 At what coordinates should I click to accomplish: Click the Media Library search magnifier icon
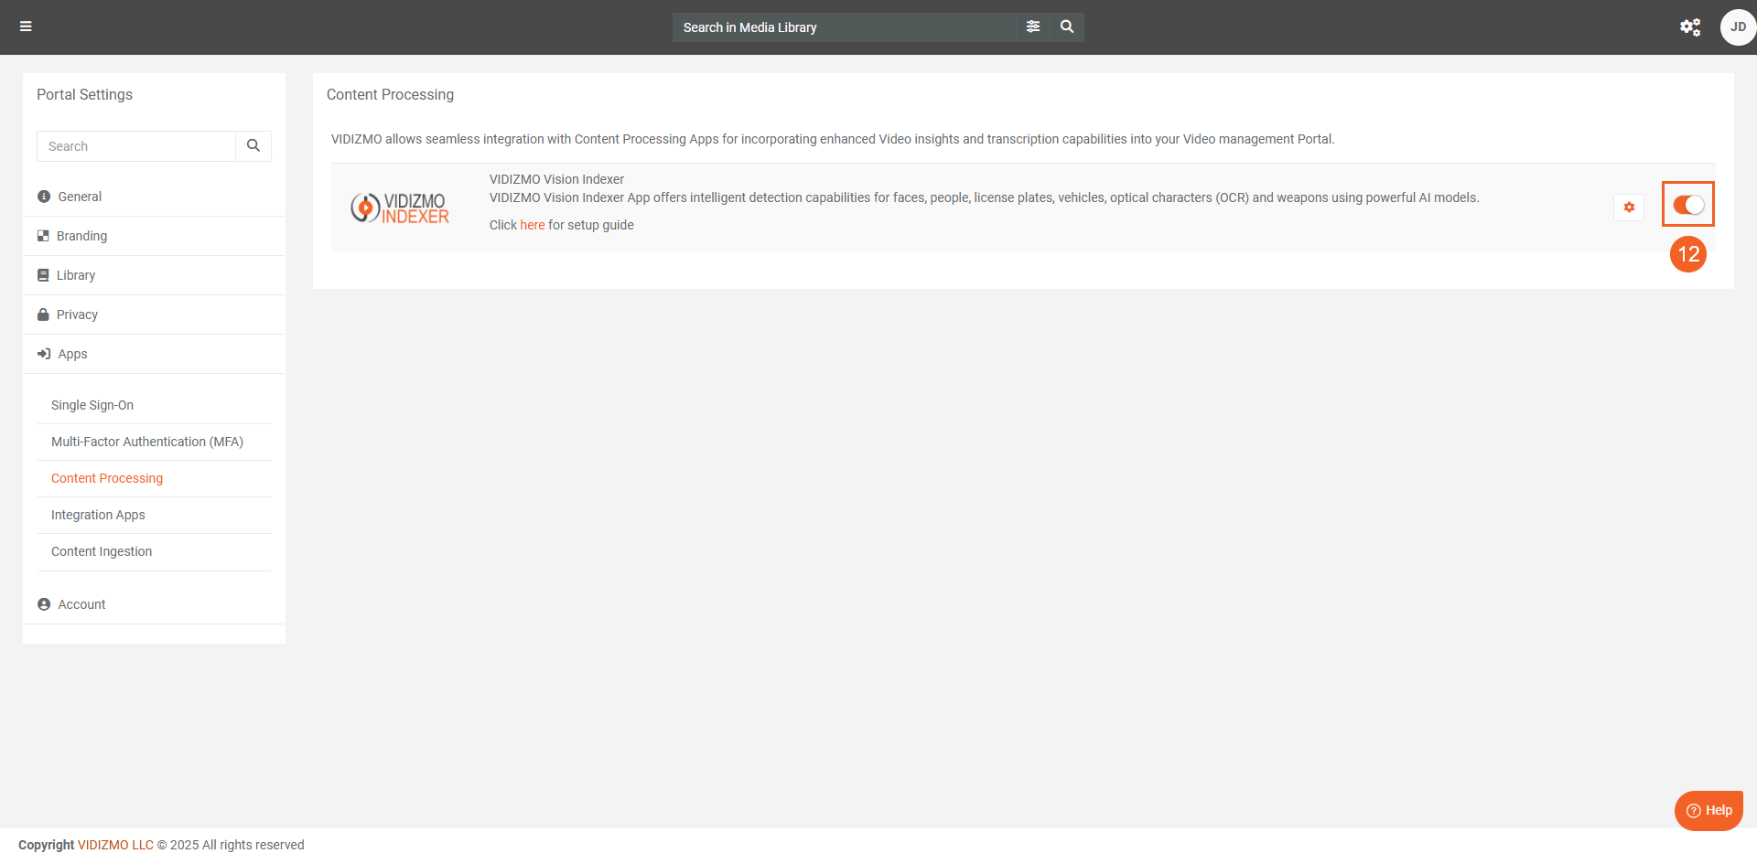1067,27
